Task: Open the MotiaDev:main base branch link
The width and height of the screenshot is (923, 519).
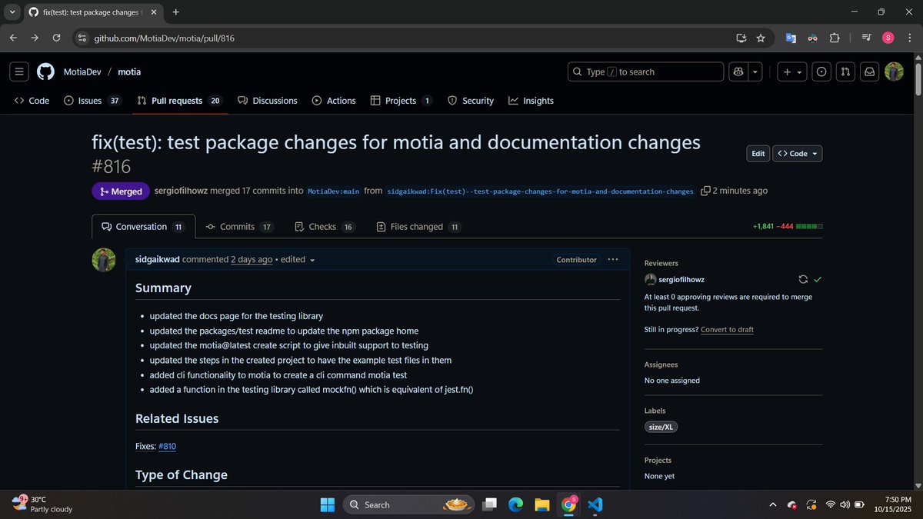Action: [334, 191]
